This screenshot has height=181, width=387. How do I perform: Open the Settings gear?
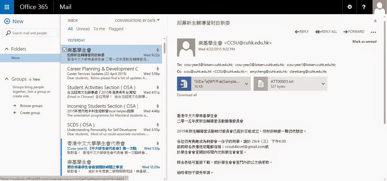(350, 7)
